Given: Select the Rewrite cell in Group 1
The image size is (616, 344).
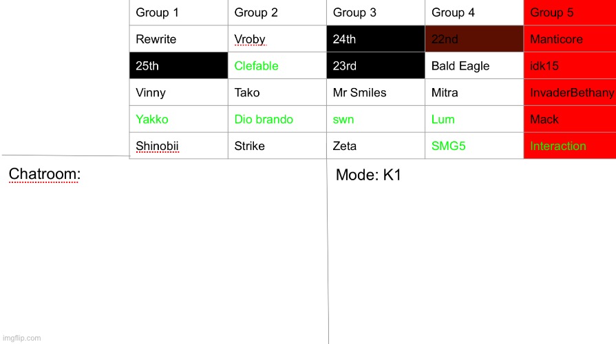Looking at the screenshot, I should pos(179,39).
